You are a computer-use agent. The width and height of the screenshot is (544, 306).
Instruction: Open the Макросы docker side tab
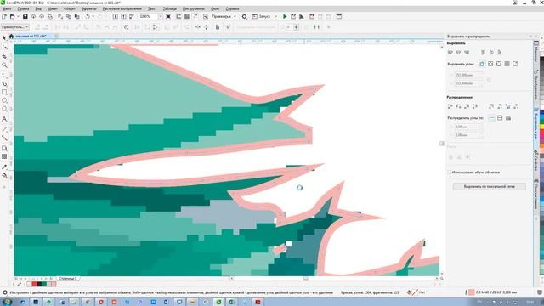[x=536, y=52]
